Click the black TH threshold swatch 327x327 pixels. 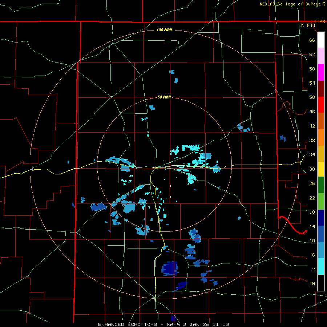321,283
